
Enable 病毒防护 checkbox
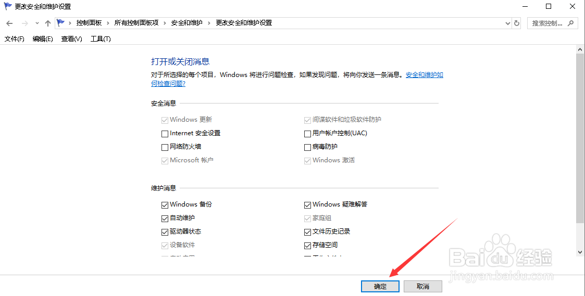(x=307, y=147)
